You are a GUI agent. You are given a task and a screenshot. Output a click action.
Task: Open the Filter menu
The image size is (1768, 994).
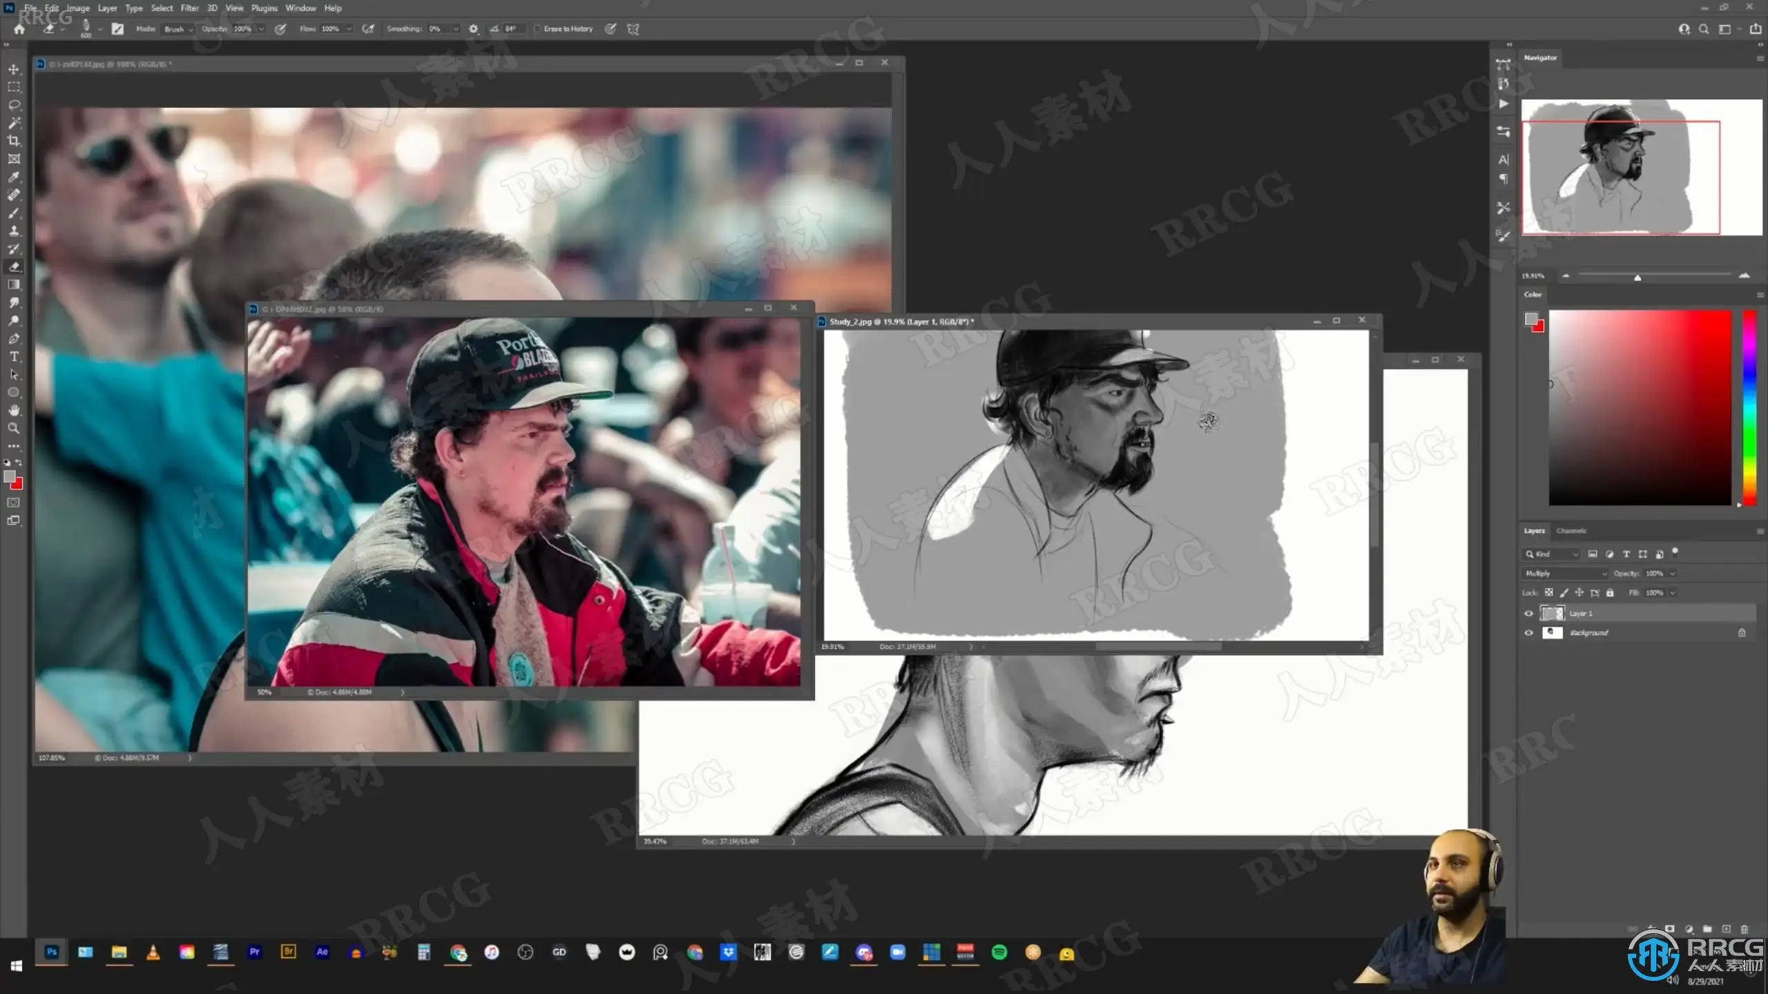point(189,8)
